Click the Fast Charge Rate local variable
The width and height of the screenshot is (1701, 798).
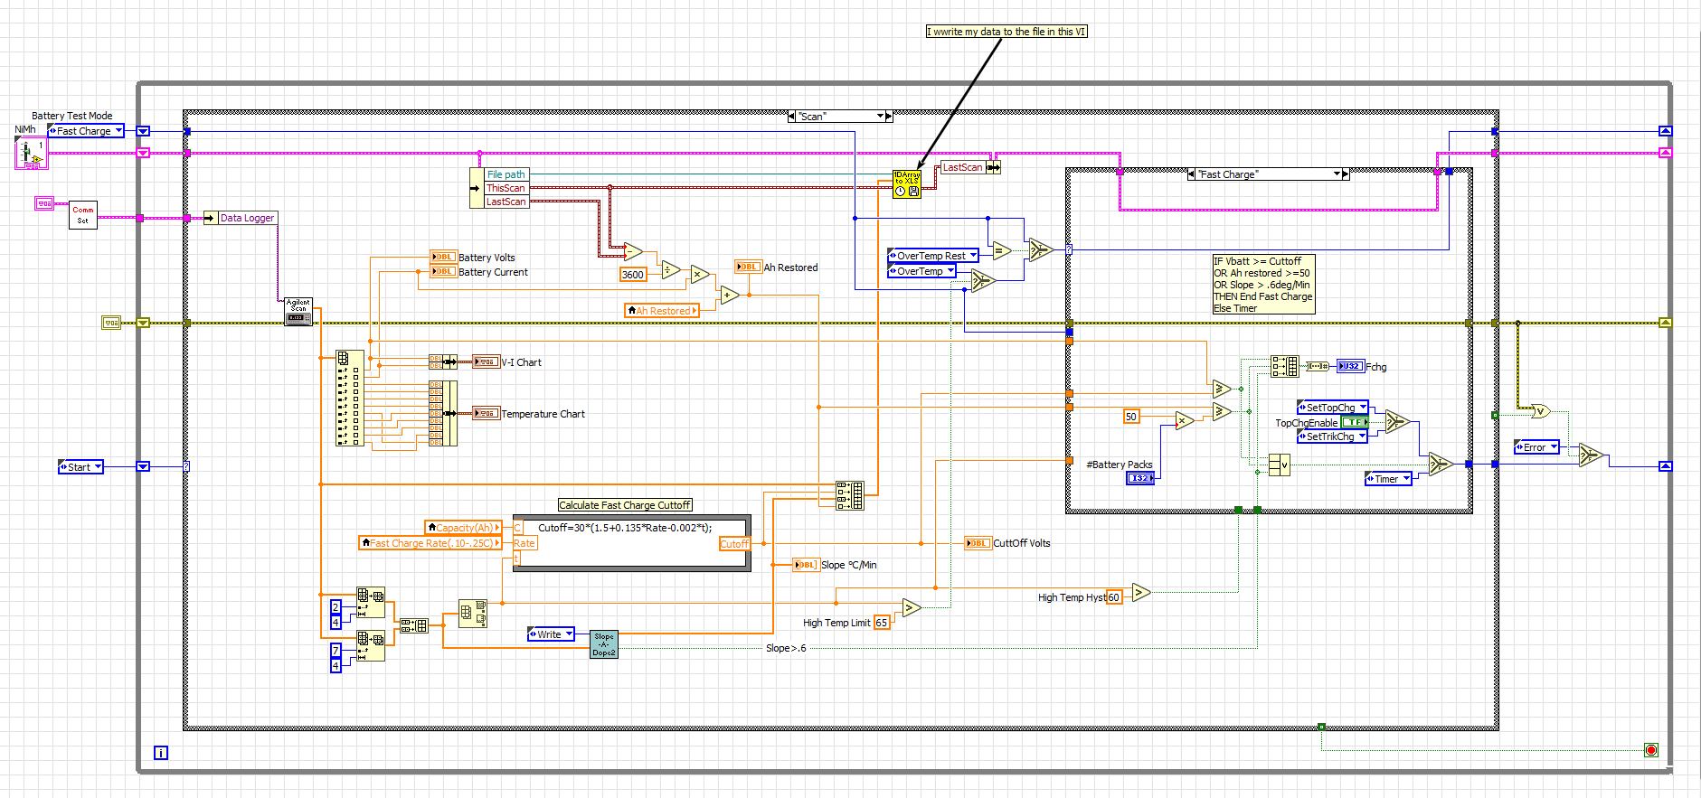coord(430,543)
